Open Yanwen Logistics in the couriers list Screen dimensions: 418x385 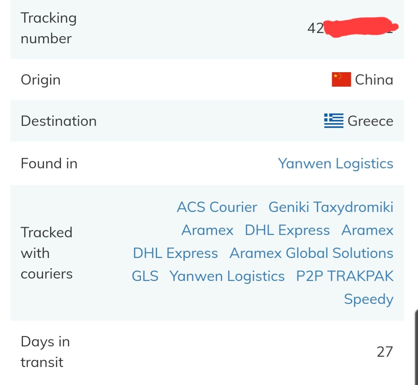tap(227, 276)
